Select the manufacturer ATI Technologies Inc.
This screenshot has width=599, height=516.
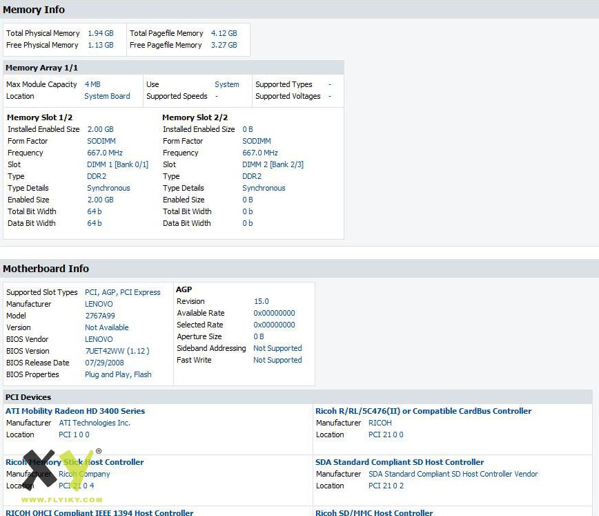click(x=95, y=423)
